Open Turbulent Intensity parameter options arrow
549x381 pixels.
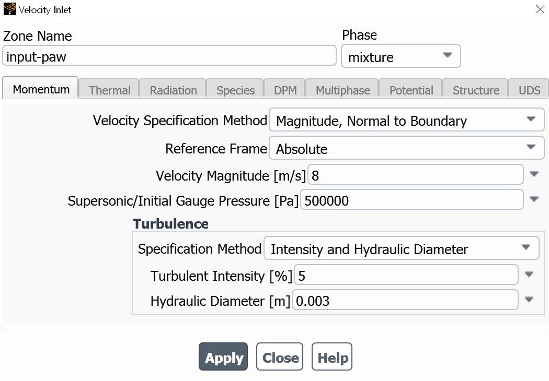point(529,275)
